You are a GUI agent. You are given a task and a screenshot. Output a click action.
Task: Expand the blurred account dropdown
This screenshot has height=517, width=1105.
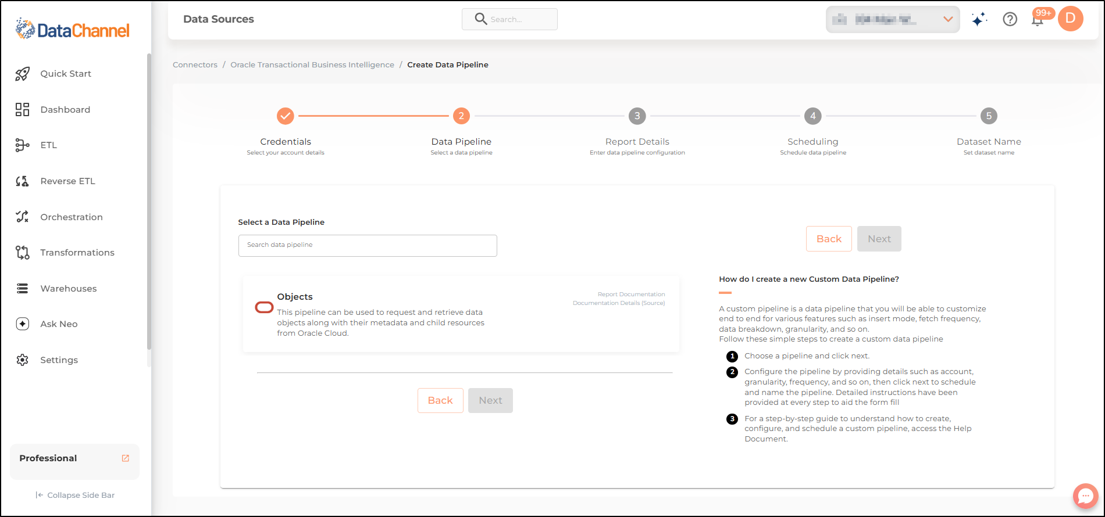click(x=893, y=19)
